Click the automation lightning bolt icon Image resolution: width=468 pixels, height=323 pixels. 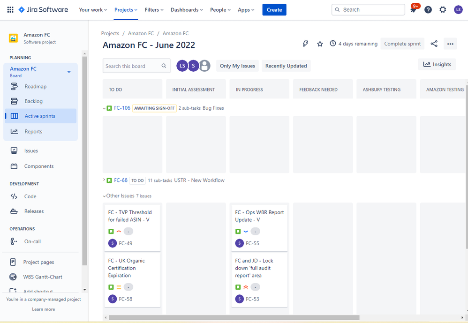click(305, 44)
